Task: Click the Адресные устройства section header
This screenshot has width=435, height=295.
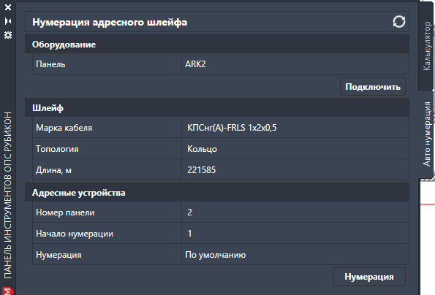Action: 217,193
